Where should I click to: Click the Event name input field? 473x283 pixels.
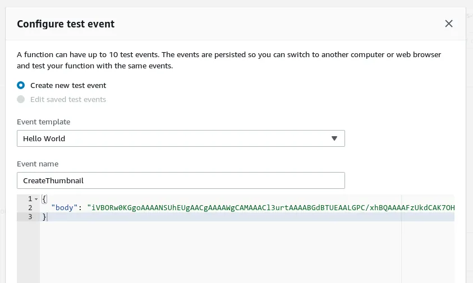click(181, 180)
